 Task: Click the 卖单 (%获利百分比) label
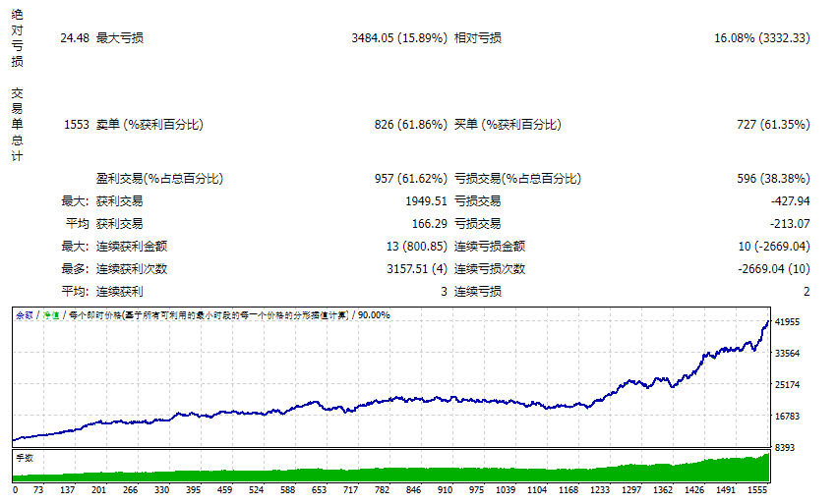click(149, 124)
